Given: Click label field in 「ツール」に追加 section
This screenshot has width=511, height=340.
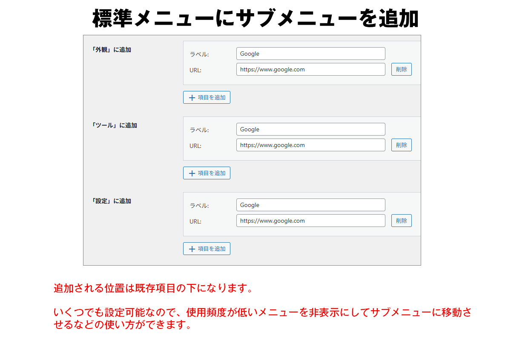Looking at the screenshot, I should click(310, 129).
